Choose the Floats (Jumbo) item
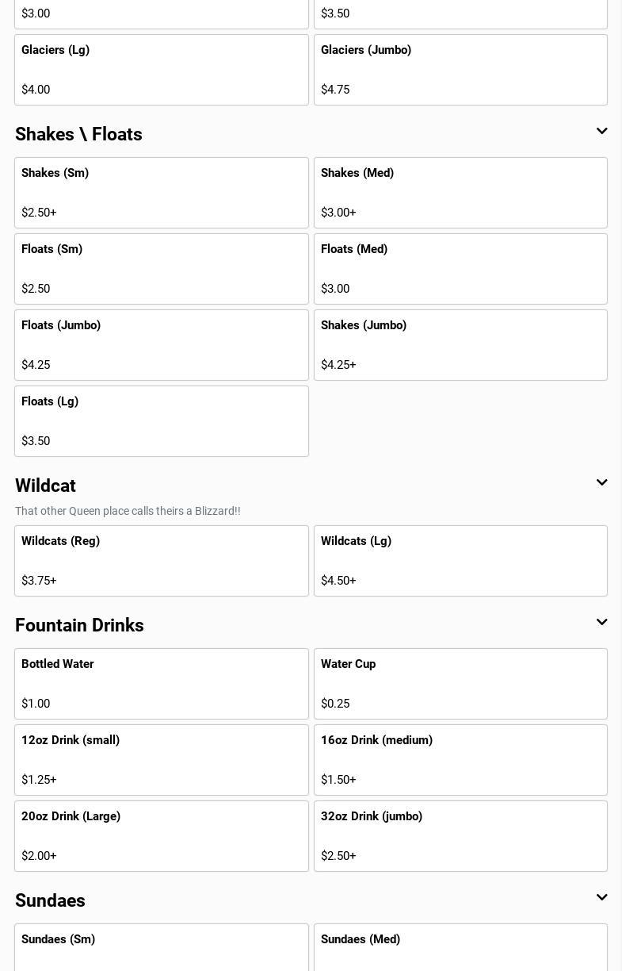622x971 pixels. click(x=161, y=345)
